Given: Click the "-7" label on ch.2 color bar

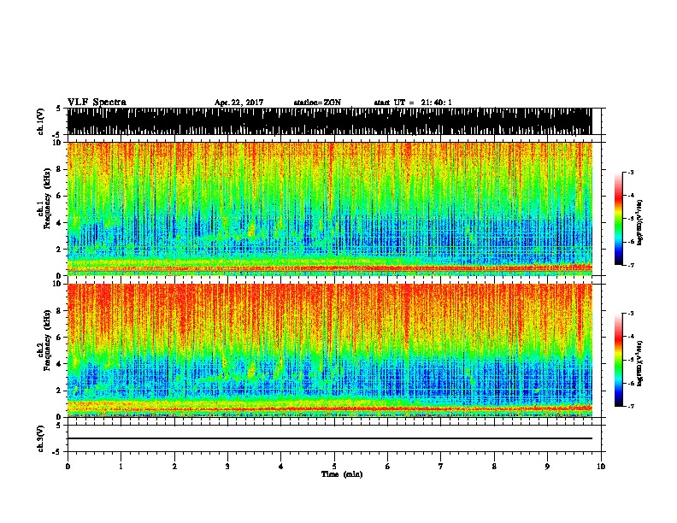Looking at the screenshot, I should click(630, 406).
